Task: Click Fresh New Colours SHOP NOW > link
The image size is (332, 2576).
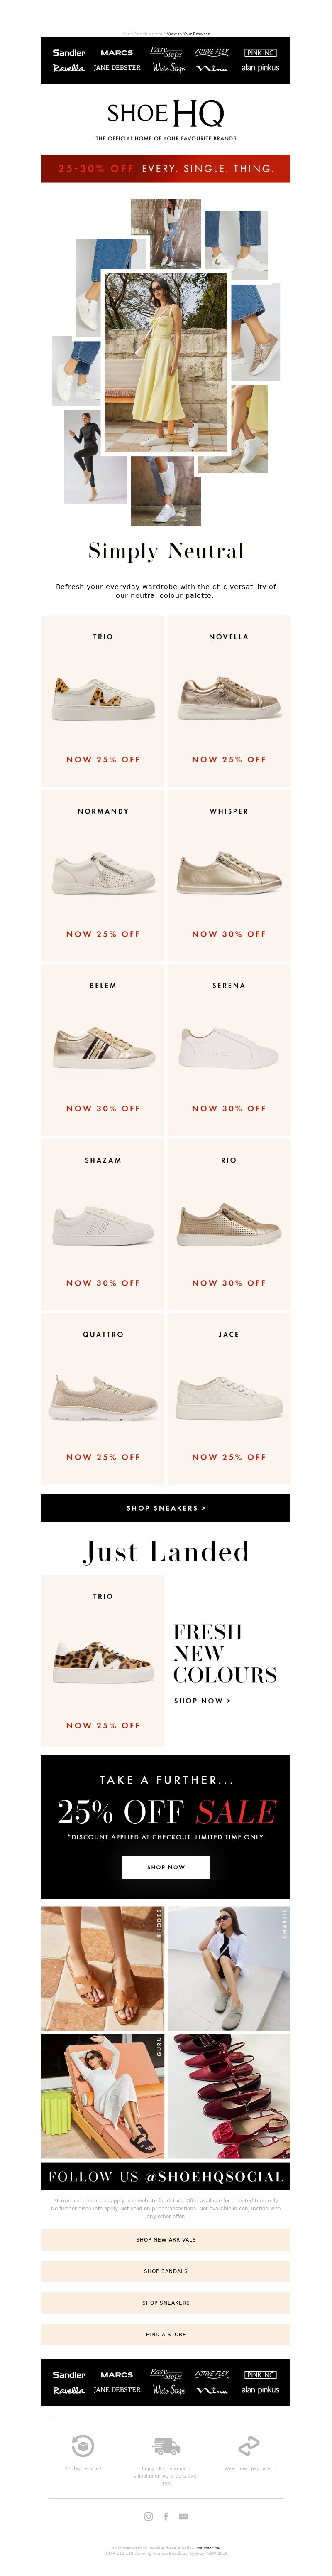Action: [202, 1700]
